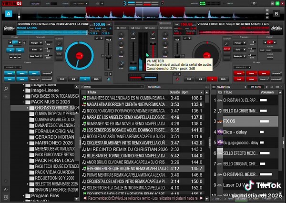
Task: Click play button on right deck
Action: click(212, 79)
